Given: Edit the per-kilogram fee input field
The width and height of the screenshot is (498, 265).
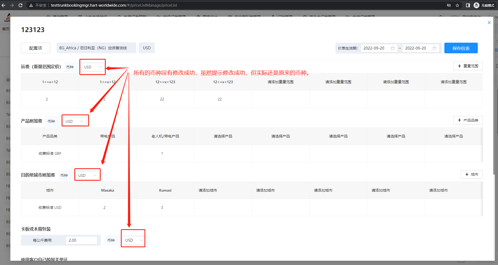Looking at the screenshot, I should coord(81,240).
